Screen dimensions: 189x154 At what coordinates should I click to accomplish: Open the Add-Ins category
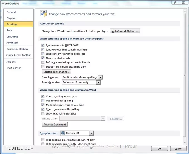coord(18,62)
